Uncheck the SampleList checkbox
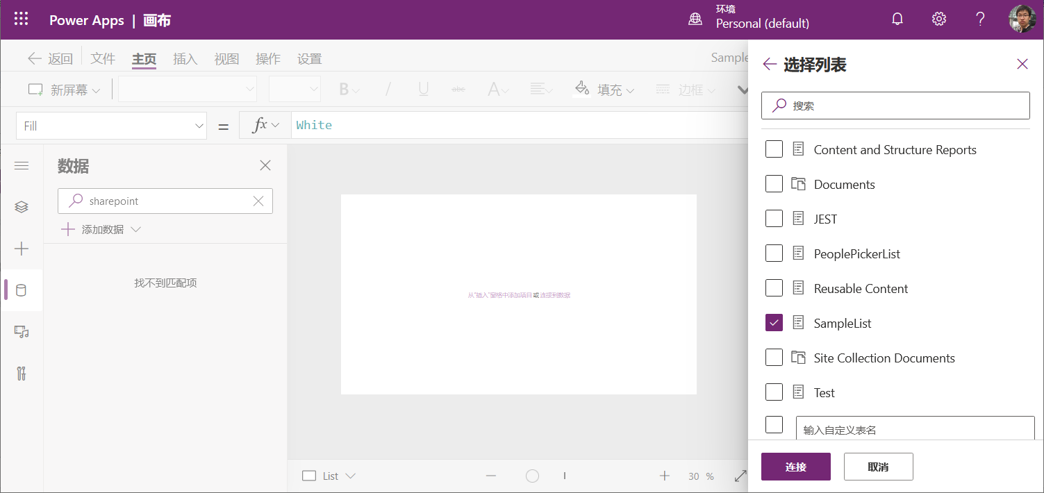This screenshot has height=493, width=1044. coord(774,323)
